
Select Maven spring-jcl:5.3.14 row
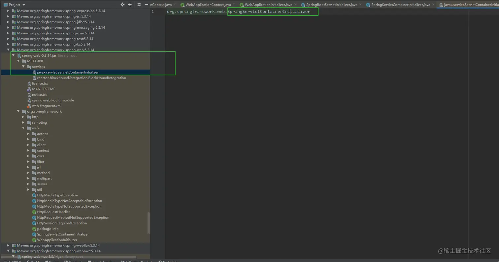click(x=75, y=16)
